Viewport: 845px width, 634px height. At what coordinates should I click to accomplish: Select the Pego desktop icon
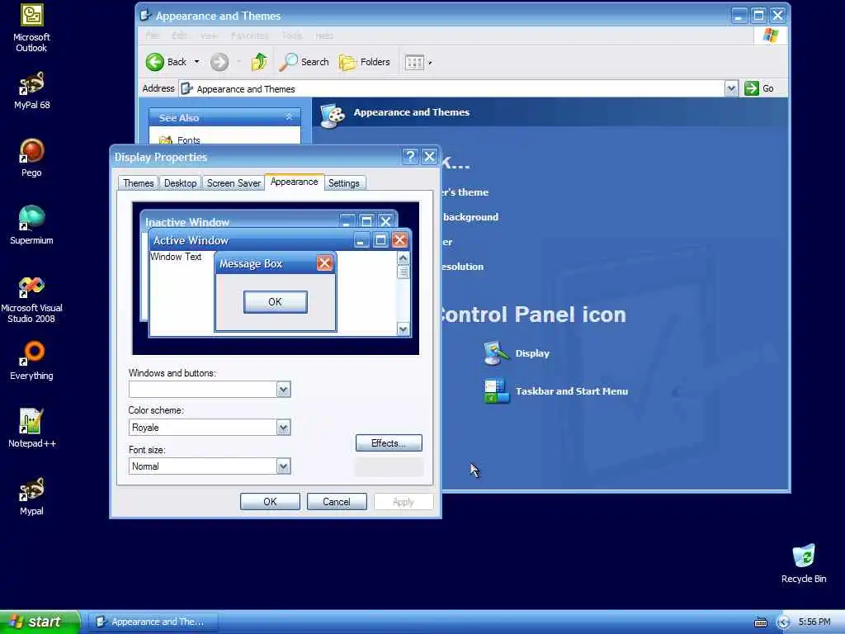point(31,158)
